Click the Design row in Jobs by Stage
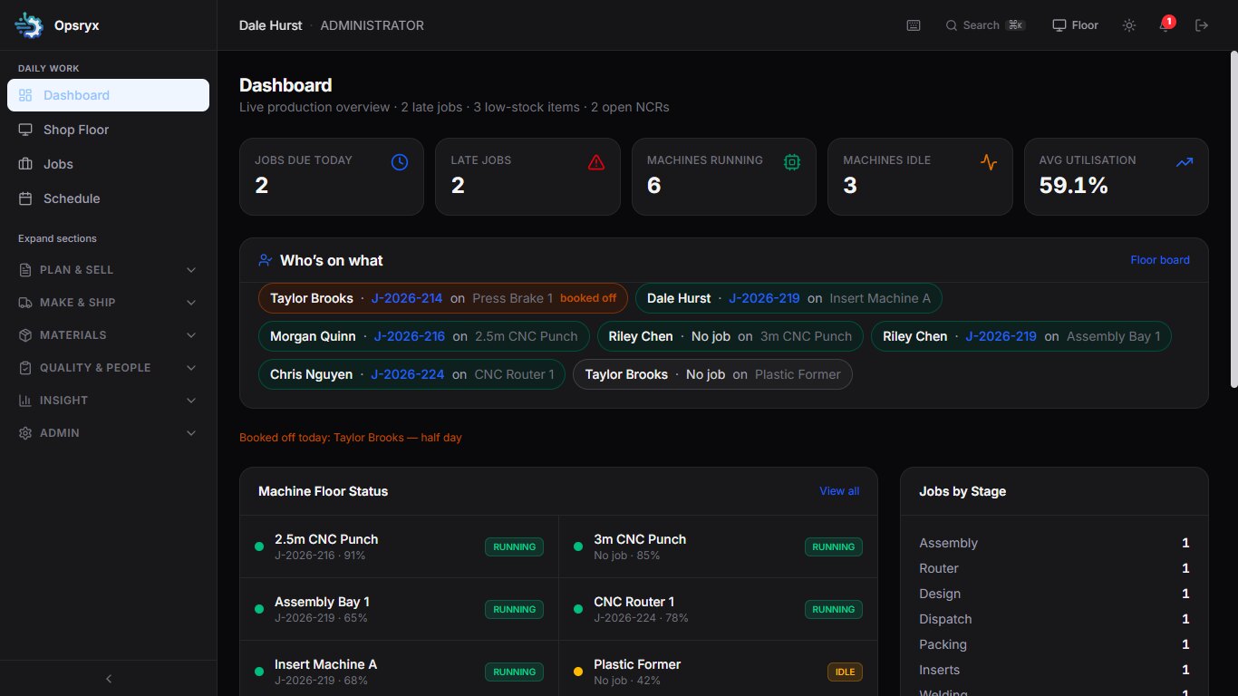 pos(1054,594)
